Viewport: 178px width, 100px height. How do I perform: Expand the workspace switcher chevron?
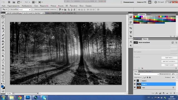coord(150,2)
